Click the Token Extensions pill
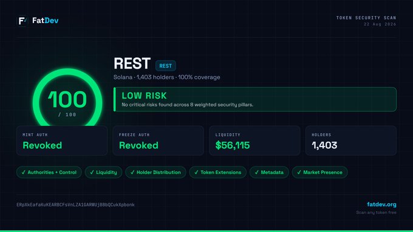The height and width of the screenshot is (232, 413). [218, 173]
